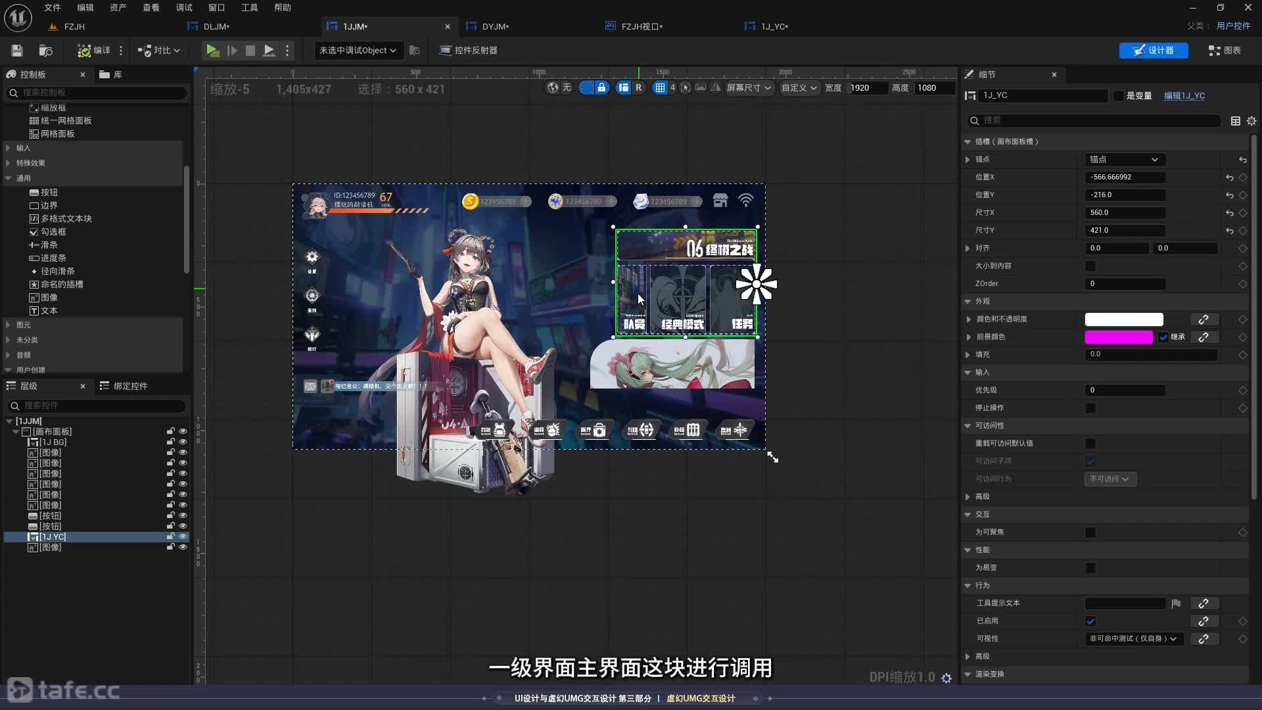
Task: Toggle the layout lock icon in viewport bar
Action: (x=601, y=87)
